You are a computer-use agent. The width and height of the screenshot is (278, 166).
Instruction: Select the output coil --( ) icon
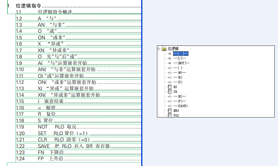point(170,68)
